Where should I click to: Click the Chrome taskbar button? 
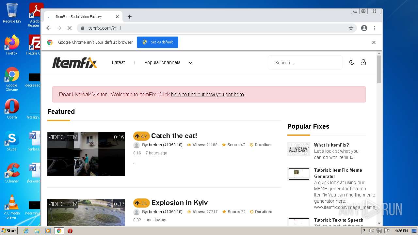(59, 231)
